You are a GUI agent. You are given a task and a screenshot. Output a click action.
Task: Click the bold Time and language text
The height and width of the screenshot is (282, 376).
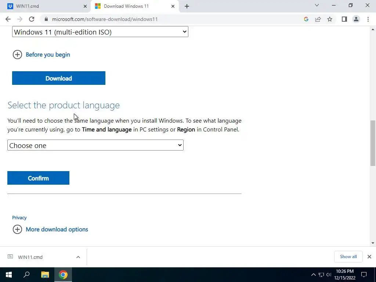click(107, 130)
